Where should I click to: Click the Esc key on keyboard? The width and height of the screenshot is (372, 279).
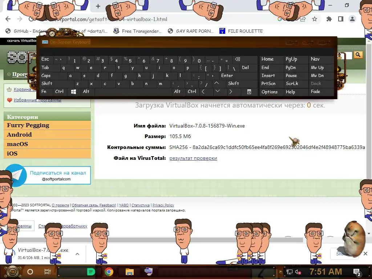[46, 59]
